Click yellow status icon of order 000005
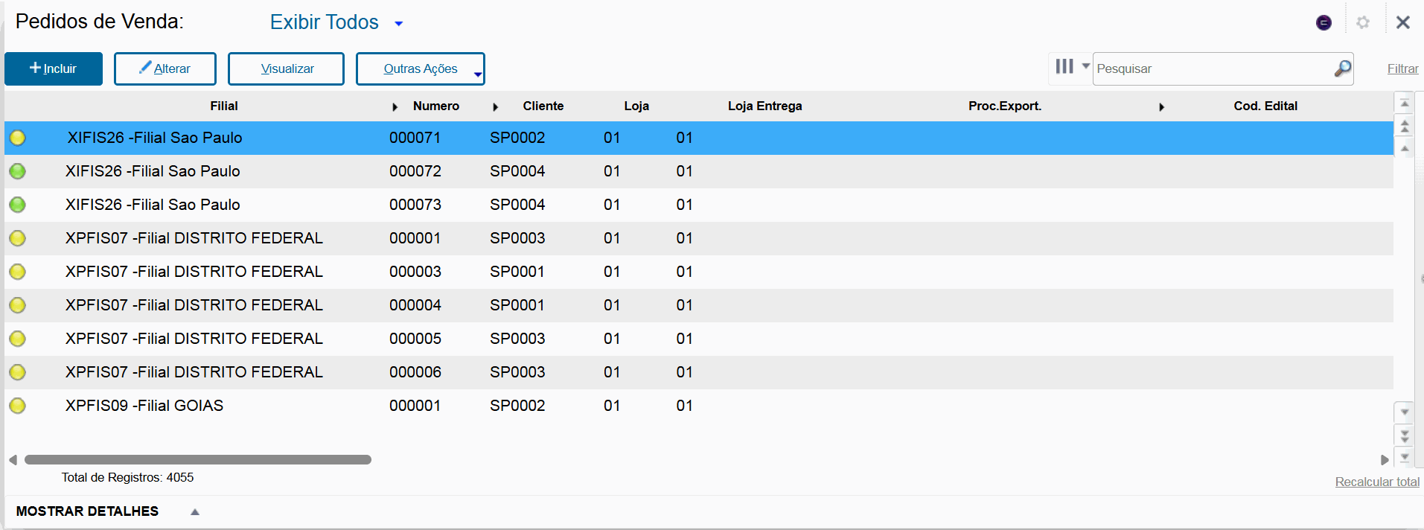The width and height of the screenshot is (1424, 530). click(18, 339)
